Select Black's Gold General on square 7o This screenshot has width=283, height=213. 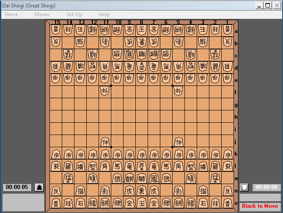tap(154, 203)
